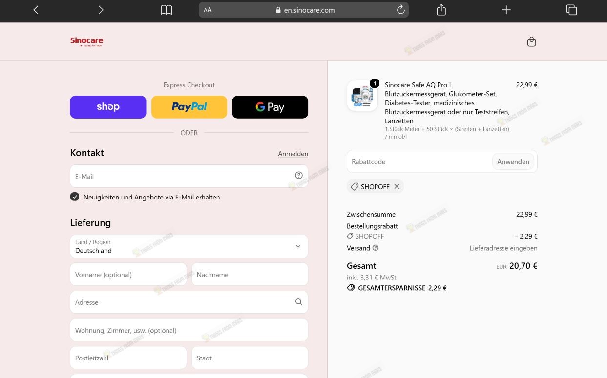Click the Postleitzahl field
The height and width of the screenshot is (378, 607).
point(128,358)
